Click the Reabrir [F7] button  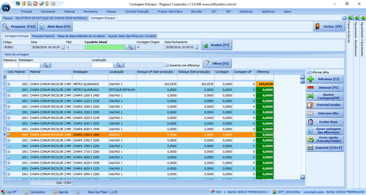tap(216, 45)
